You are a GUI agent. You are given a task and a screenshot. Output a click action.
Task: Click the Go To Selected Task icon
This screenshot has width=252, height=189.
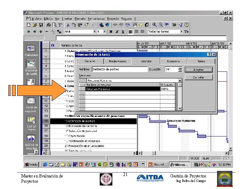click(x=167, y=25)
